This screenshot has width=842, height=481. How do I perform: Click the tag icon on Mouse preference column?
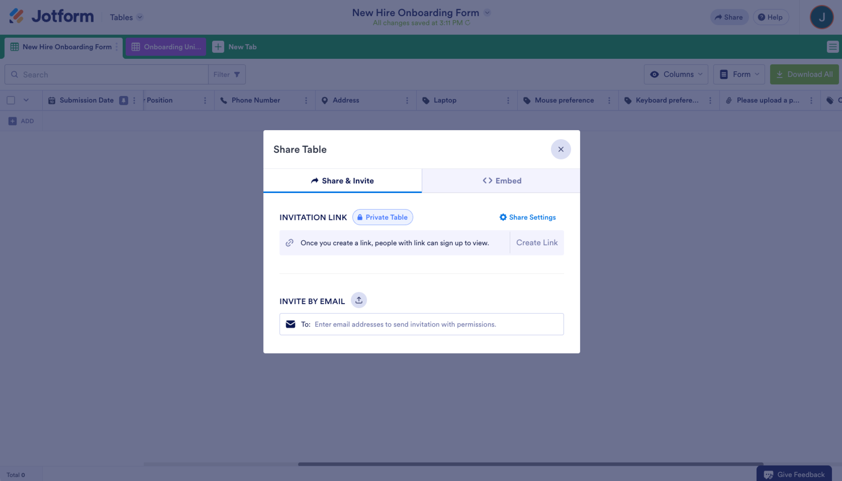pos(528,100)
